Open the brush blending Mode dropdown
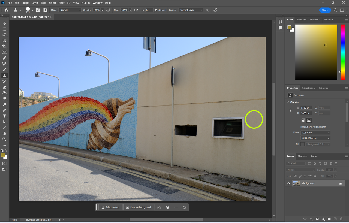 70,10
